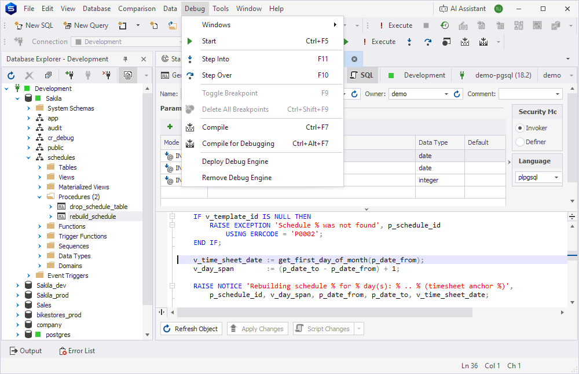579x374 pixels.
Task: Expand the drop_schedule_table procedure
Action: pyautogui.click(x=50, y=207)
